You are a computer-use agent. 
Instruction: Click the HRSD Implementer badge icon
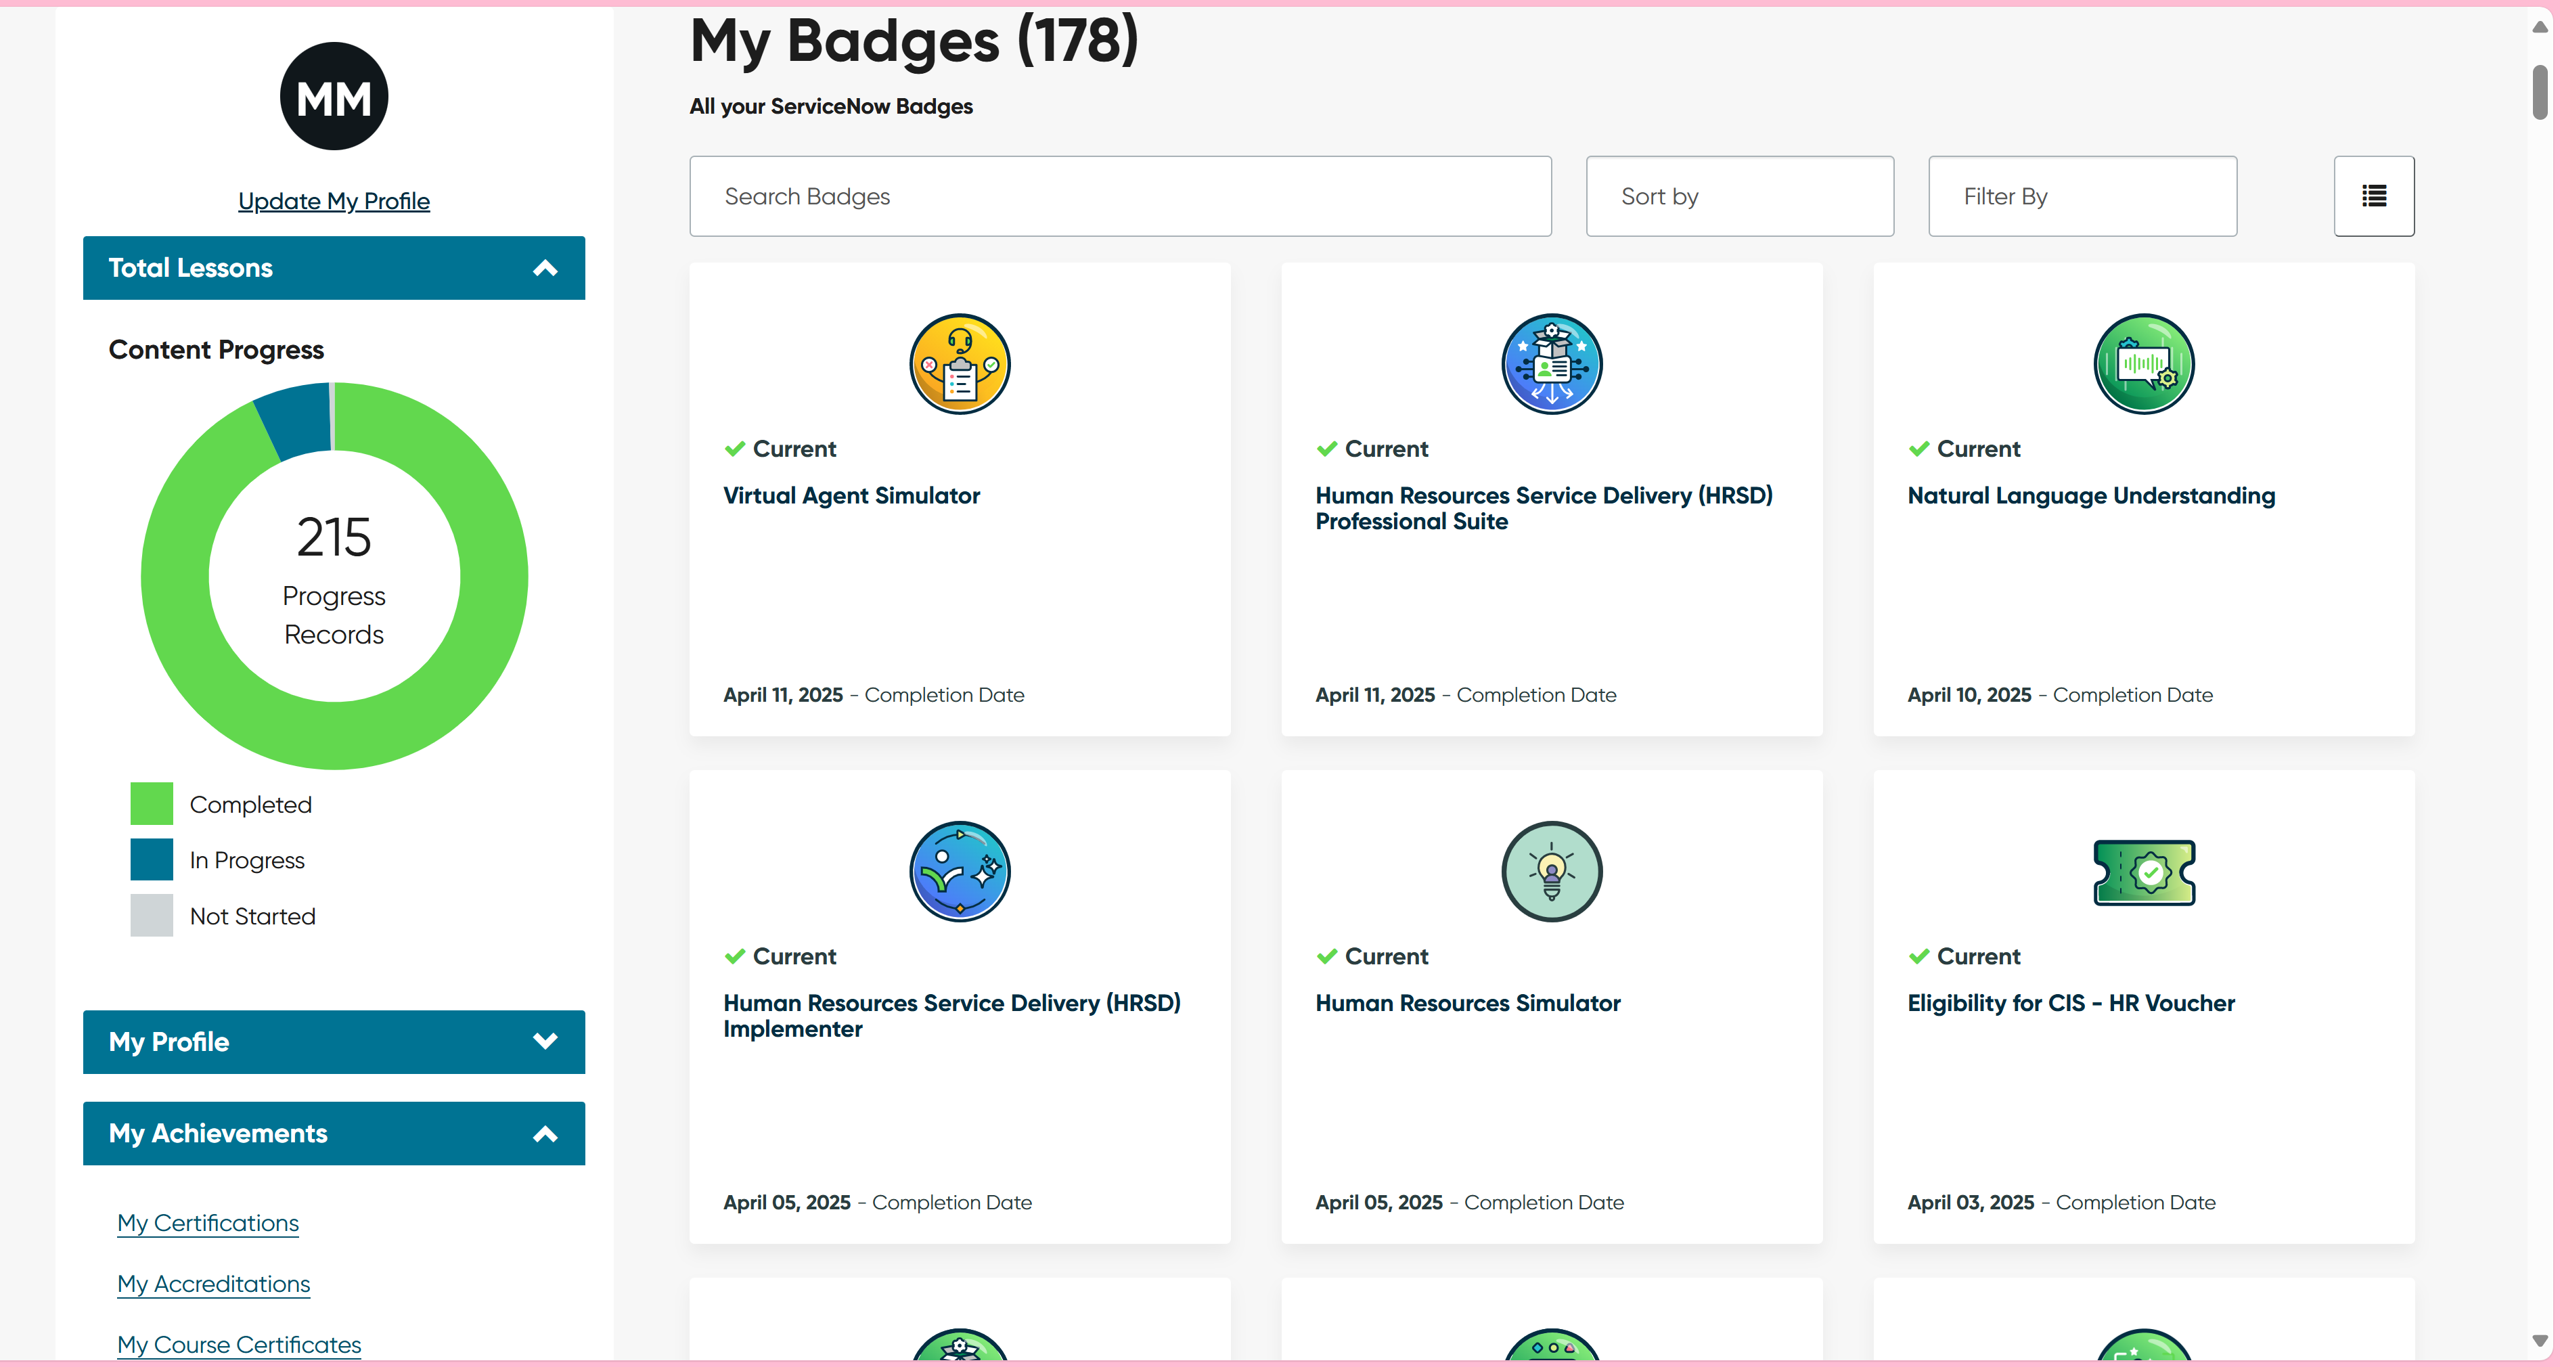959,871
